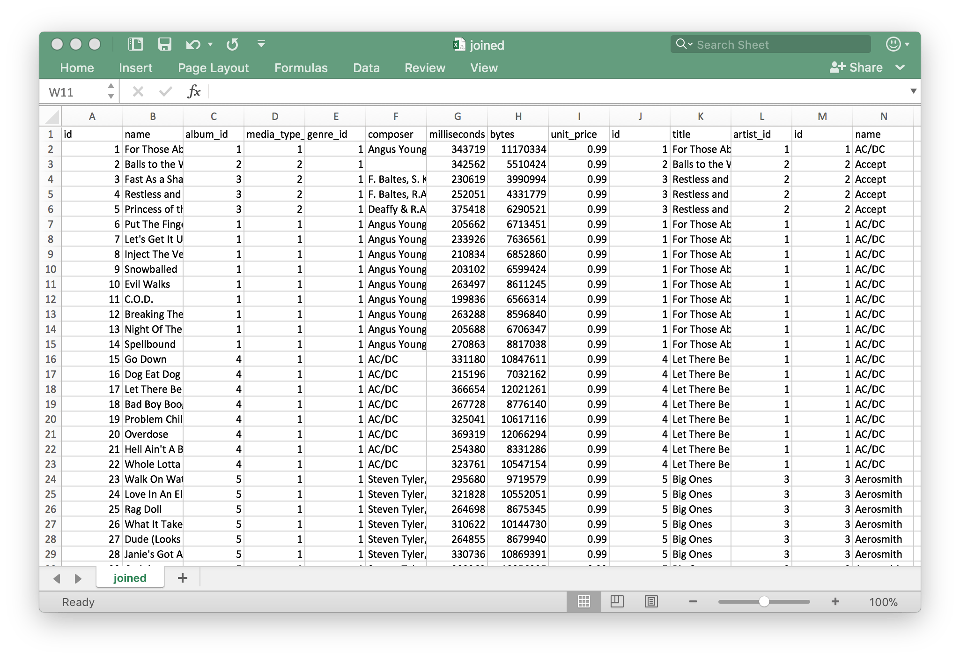Enable Page Layout view from status bar
This screenshot has height=659, width=960.
pyautogui.click(x=618, y=602)
